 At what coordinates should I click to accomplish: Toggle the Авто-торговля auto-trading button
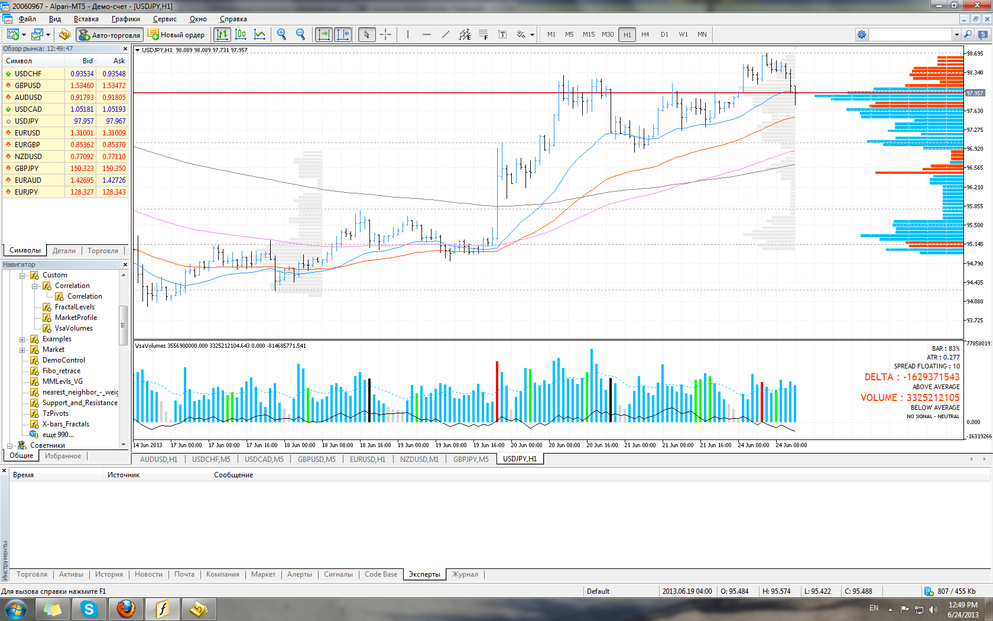coord(109,34)
